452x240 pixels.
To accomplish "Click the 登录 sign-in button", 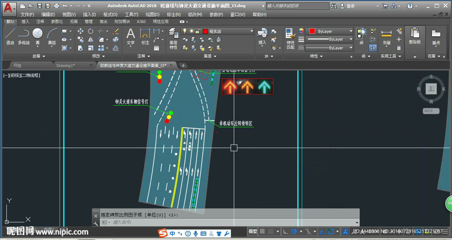I will (348, 6).
